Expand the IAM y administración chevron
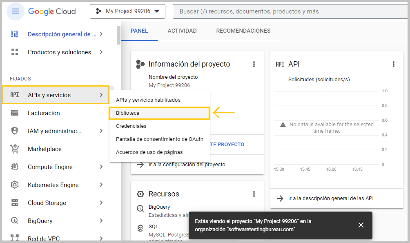This screenshot has height=243, width=410. (101, 131)
